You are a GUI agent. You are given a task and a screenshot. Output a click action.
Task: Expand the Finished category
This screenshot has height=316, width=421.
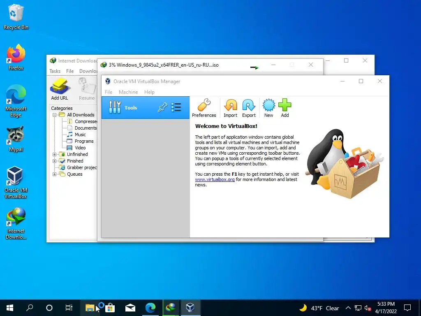(x=55, y=161)
